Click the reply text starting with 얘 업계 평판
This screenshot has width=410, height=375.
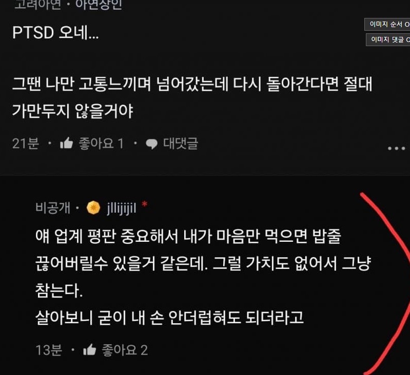pos(203,277)
